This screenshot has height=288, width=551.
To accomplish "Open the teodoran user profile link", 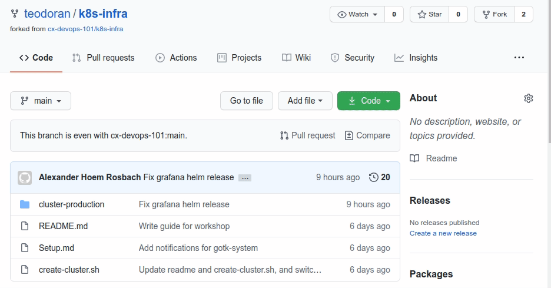I will tap(47, 14).
